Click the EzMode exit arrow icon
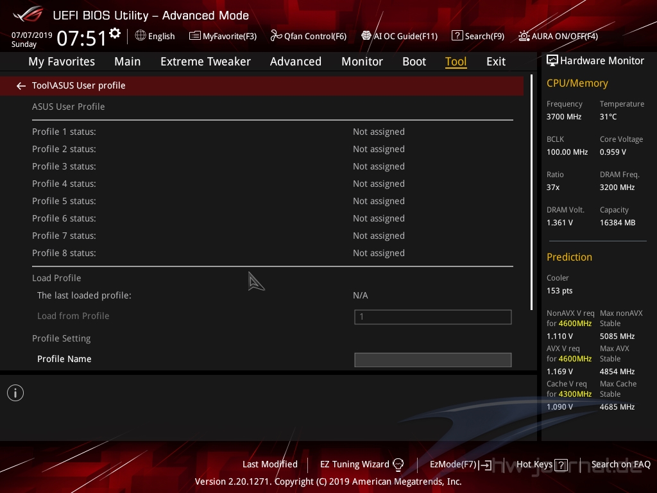657x493 pixels. (x=485, y=465)
